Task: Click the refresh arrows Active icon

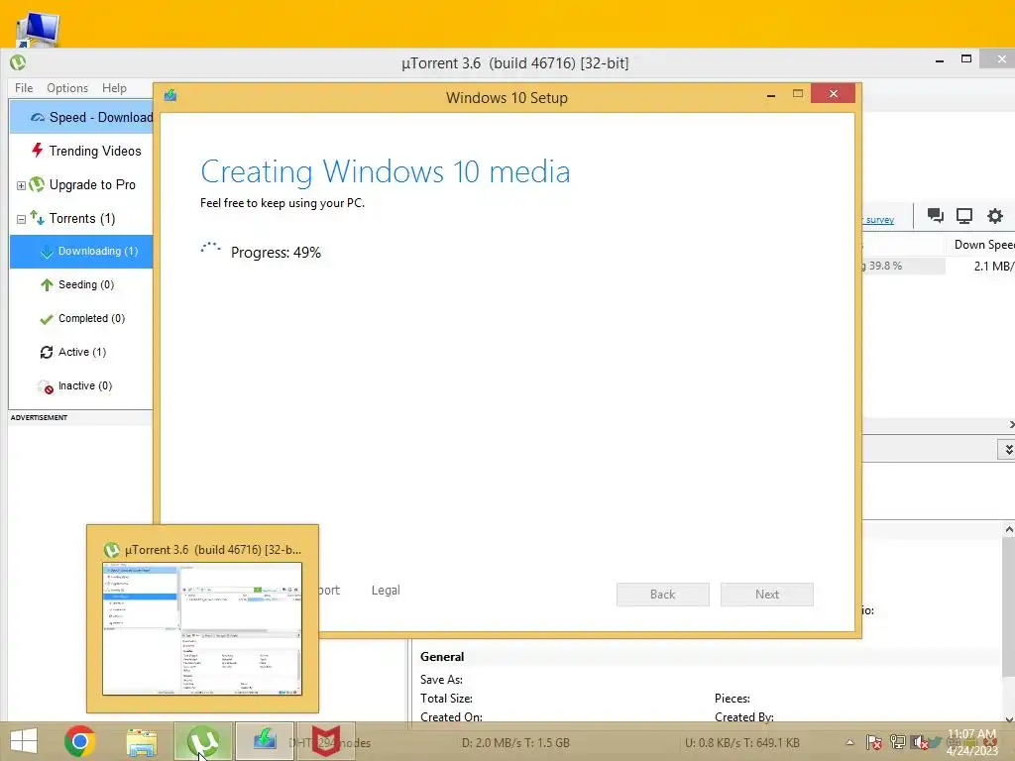Action: pyautogui.click(x=46, y=352)
